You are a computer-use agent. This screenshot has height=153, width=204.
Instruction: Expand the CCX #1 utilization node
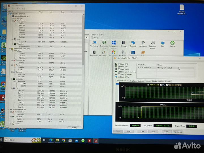coord(17,86)
